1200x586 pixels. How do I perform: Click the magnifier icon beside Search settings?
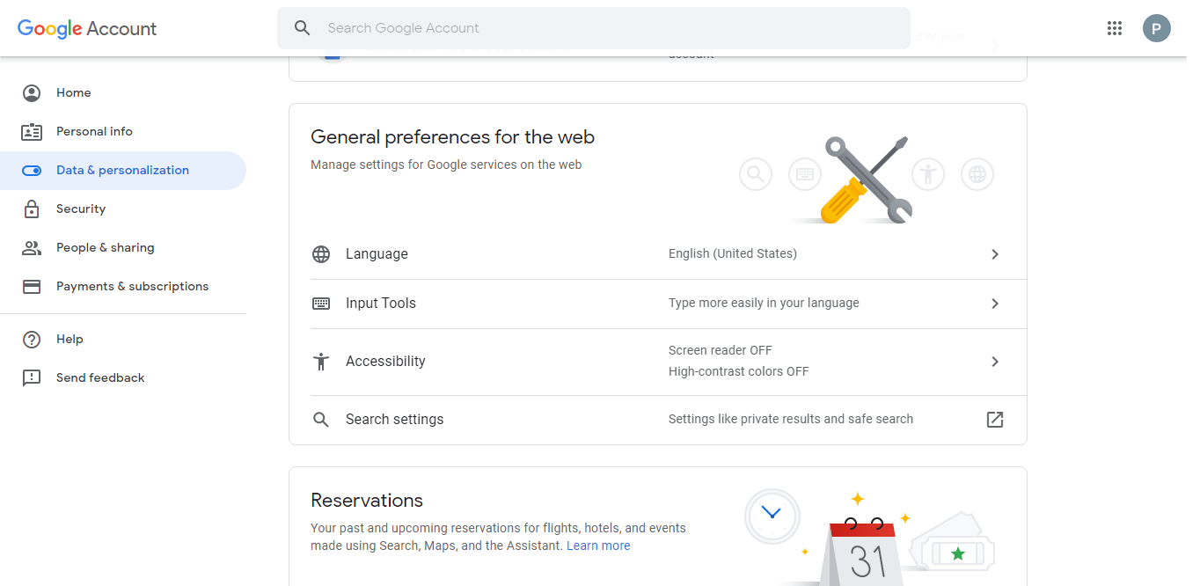[320, 420]
